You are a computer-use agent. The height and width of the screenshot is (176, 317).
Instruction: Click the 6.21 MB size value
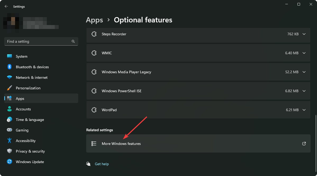click(x=292, y=110)
